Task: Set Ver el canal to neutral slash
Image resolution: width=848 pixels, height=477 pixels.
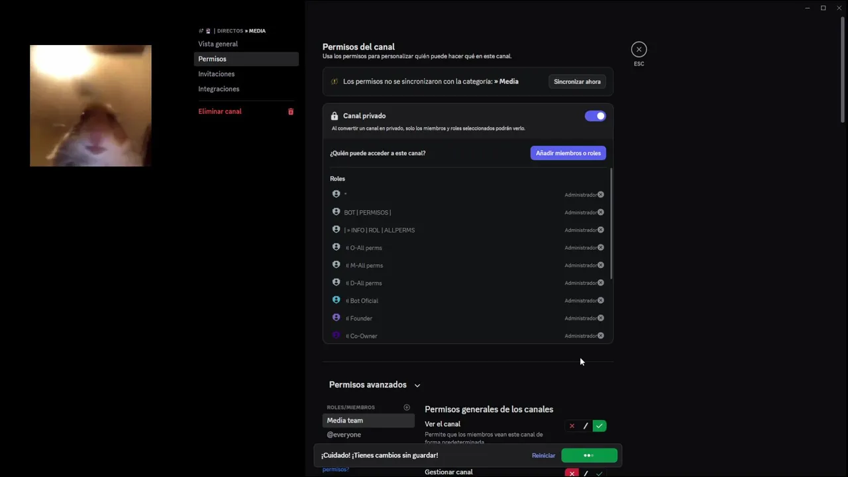Action: [586, 426]
